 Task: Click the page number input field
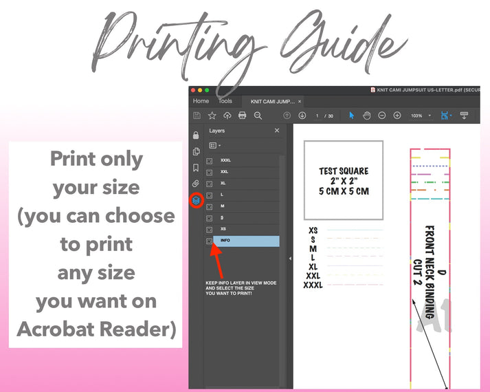tap(318, 116)
